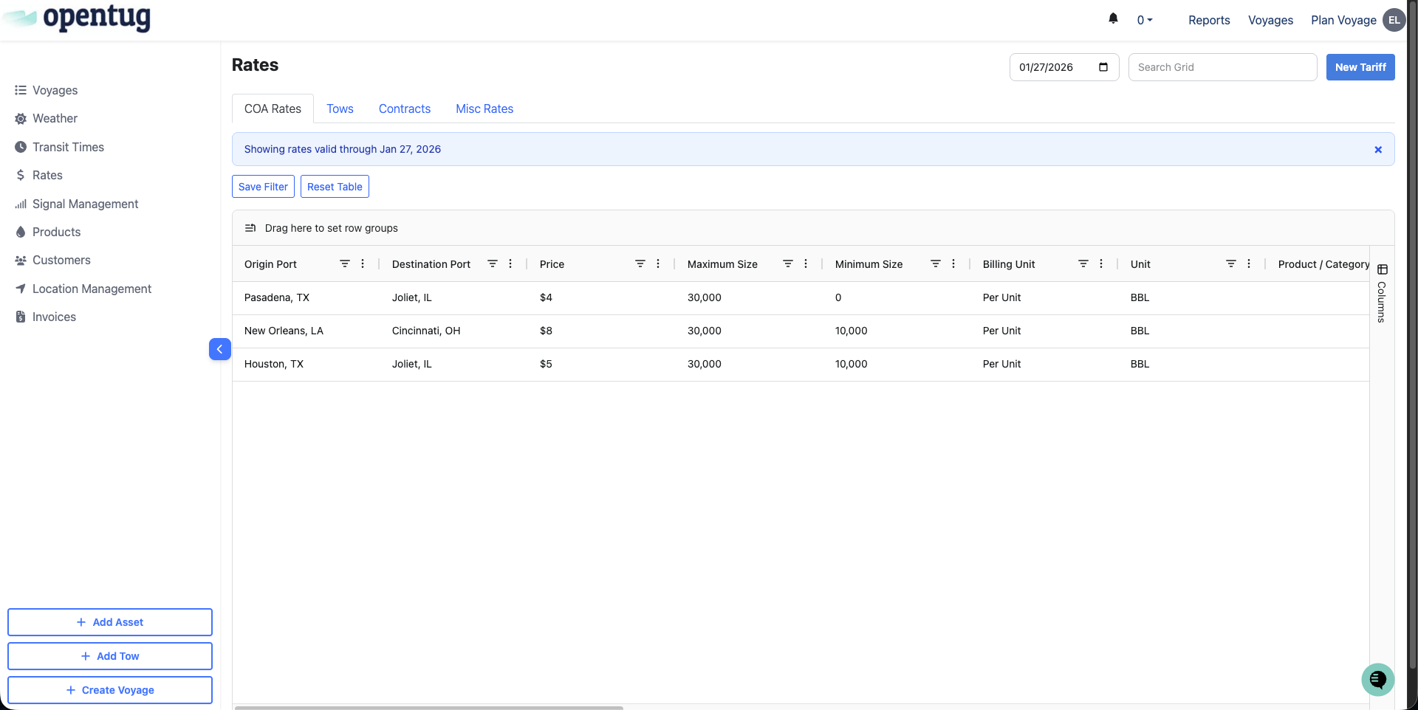This screenshot has height=710, width=1418.
Task: Focus the Search Grid input field
Action: (x=1222, y=67)
